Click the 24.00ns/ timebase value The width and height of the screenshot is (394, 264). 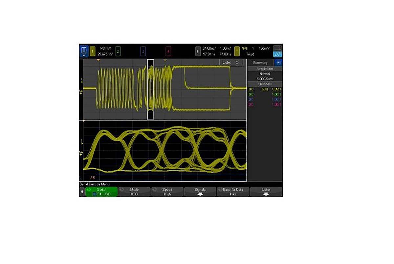pos(209,48)
